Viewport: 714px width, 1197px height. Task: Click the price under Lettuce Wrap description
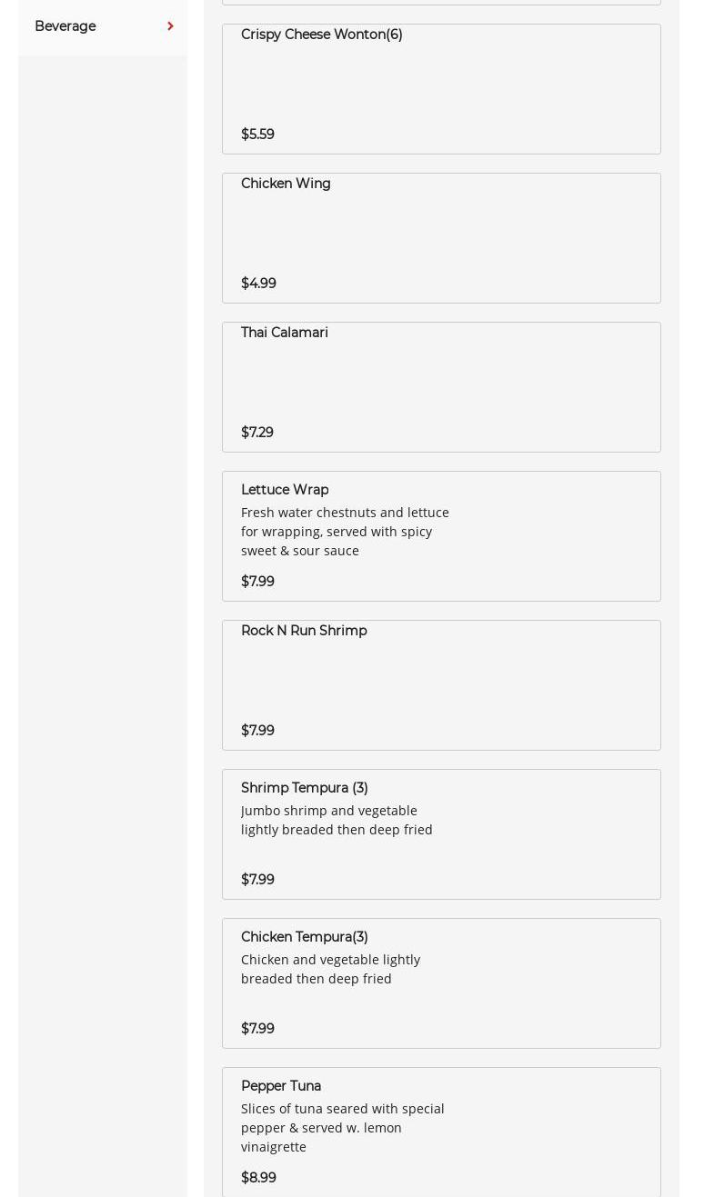[x=257, y=582]
